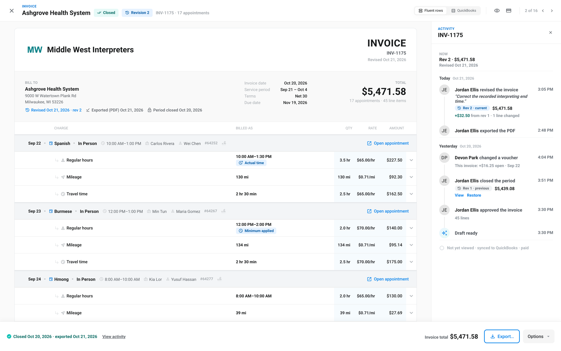This screenshot has height=351, width=561.
Task: Click the Export button
Action: 502,336
